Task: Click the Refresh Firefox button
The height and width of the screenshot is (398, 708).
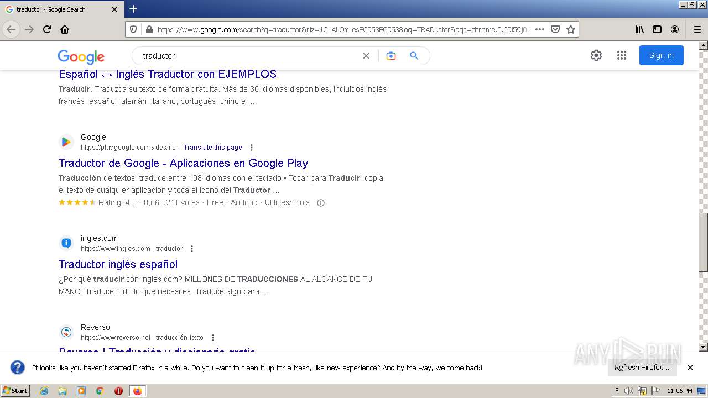Action: tap(642, 368)
